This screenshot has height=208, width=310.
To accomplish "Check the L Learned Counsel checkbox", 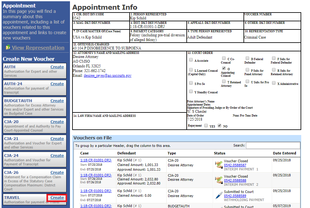I will coord(191,70).
